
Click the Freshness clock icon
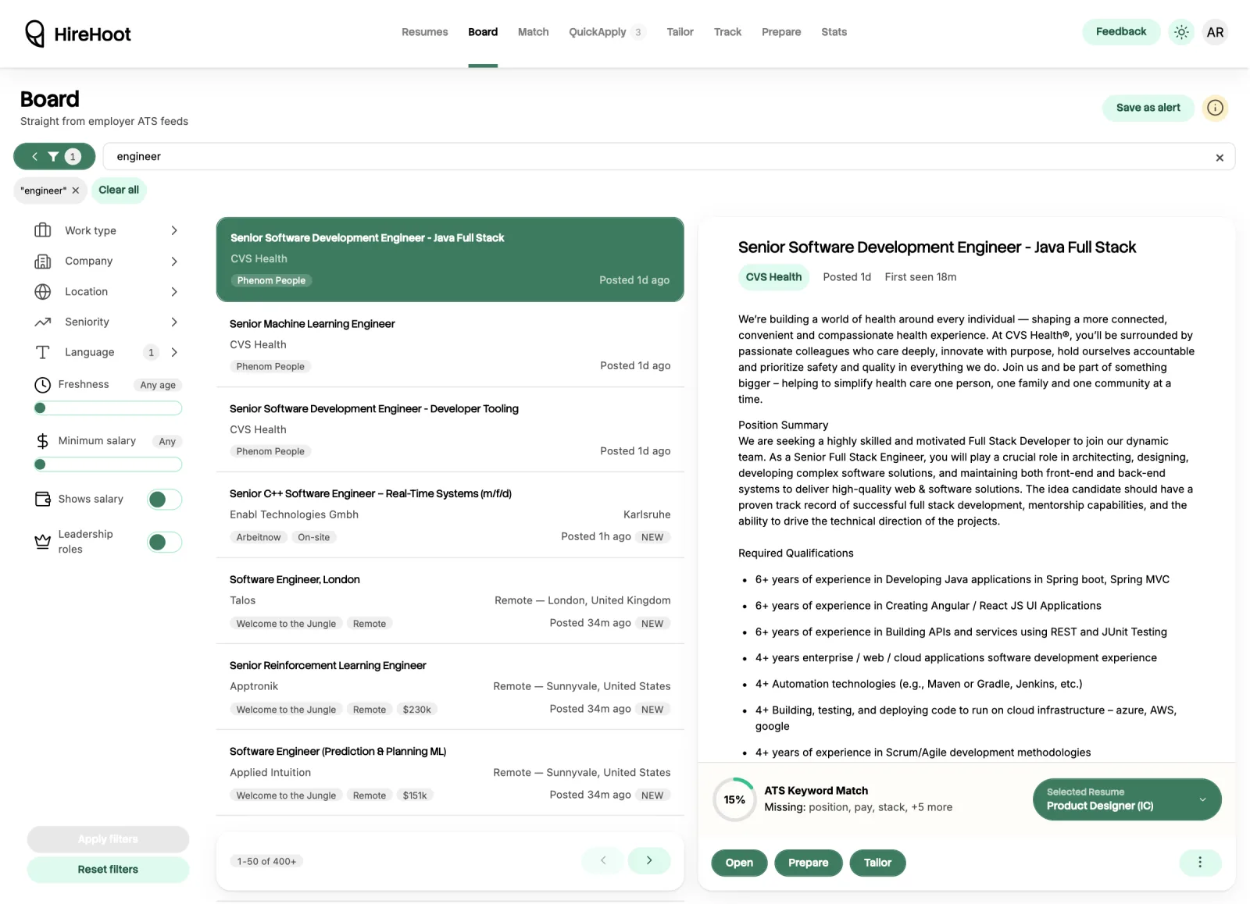tap(43, 385)
